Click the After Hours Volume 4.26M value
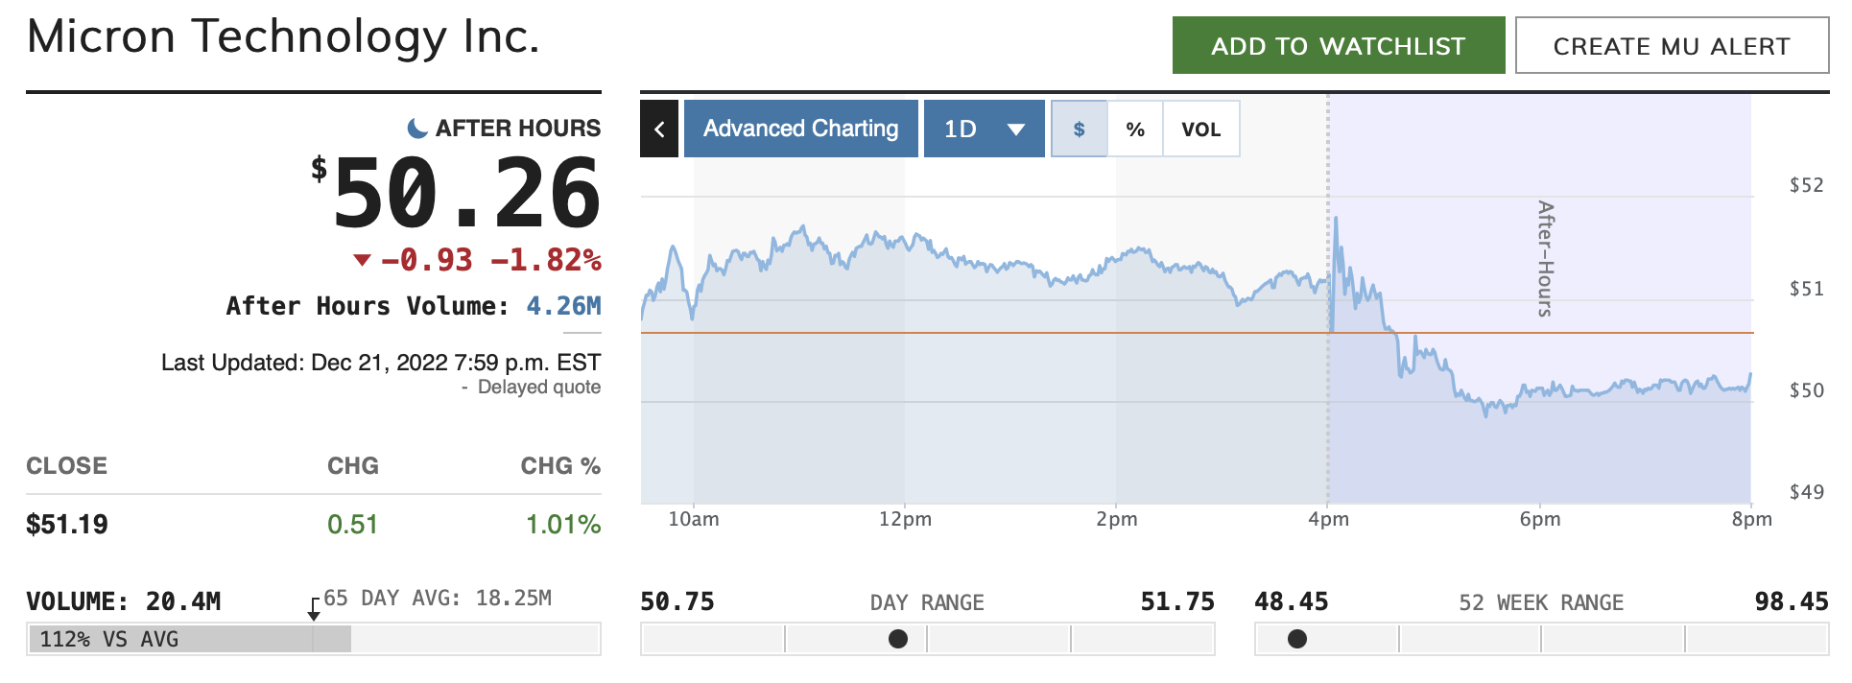The width and height of the screenshot is (1852, 683). [563, 306]
